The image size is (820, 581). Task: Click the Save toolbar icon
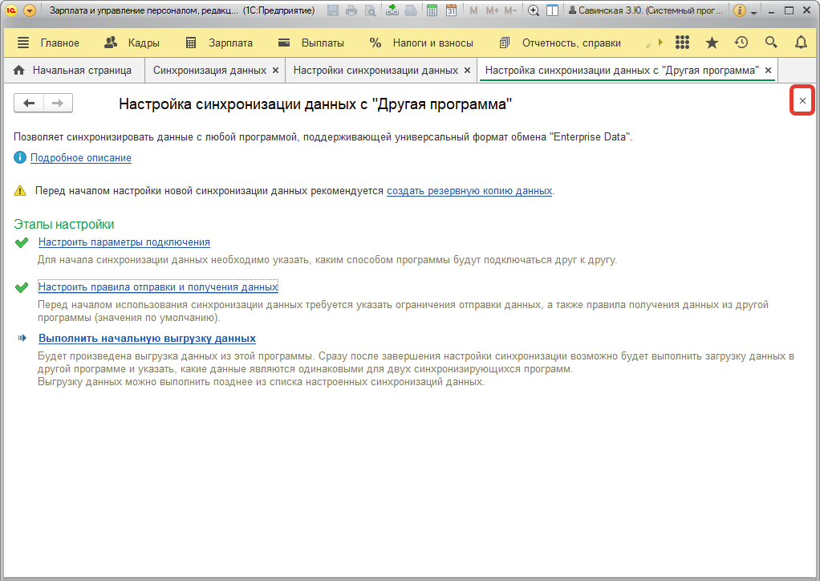tap(333, 10)
